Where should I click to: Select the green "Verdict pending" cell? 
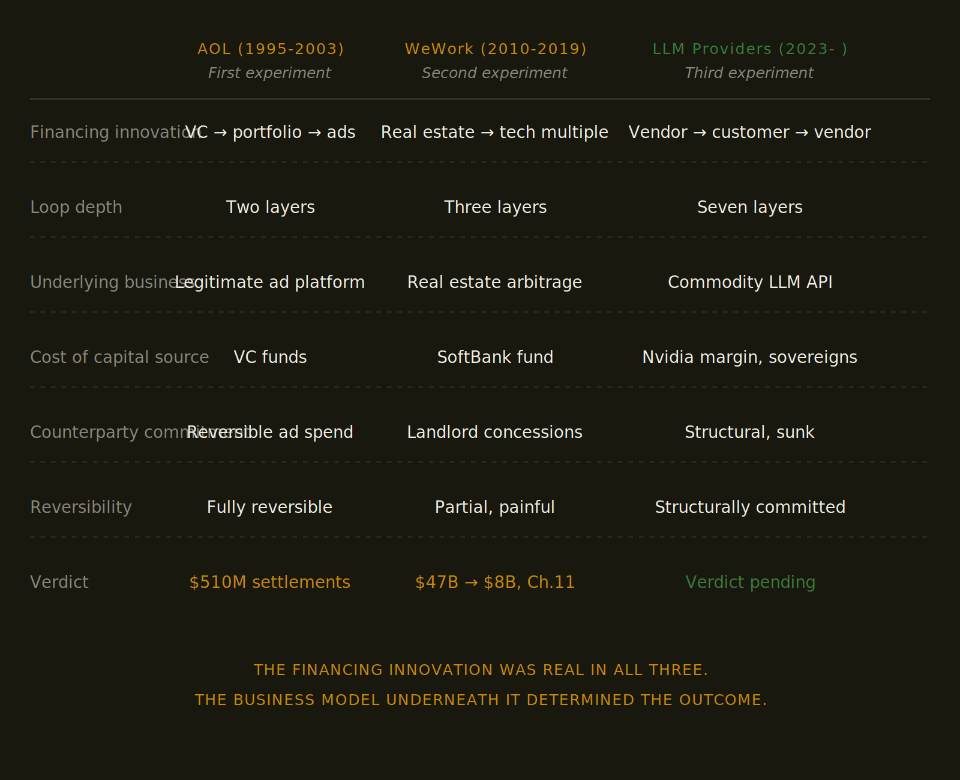pos(751,582)
